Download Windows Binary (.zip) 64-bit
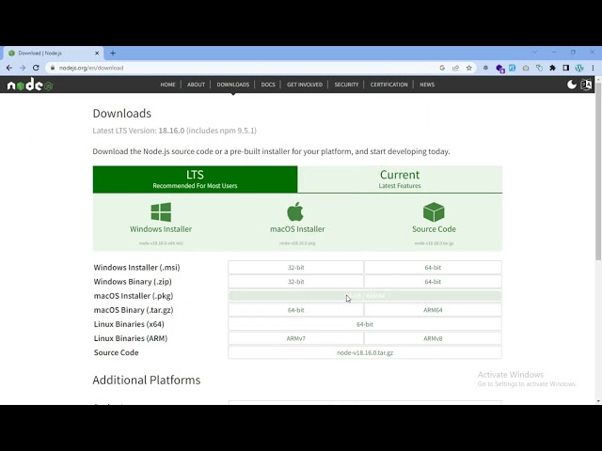This screenshot has height=451, width=602. click(433, 282)
